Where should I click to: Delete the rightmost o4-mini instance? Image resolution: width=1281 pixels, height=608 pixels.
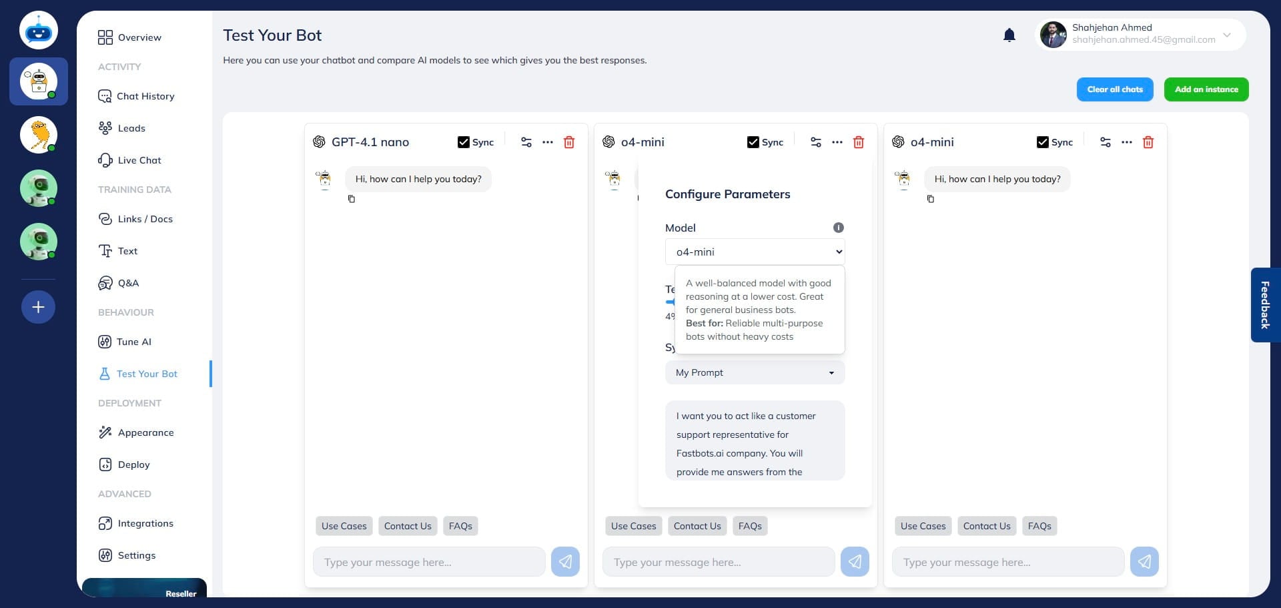coord(1148,142)
